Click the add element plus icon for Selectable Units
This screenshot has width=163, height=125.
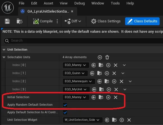pos(100,57)
